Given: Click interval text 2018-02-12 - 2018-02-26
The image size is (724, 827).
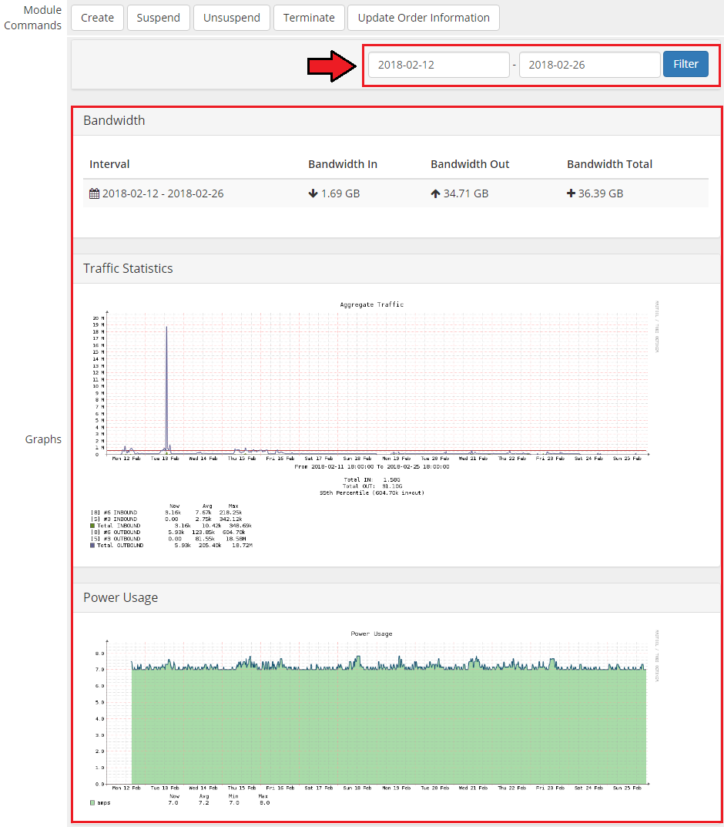Looking at the screenshot, I should coord(163,193).
